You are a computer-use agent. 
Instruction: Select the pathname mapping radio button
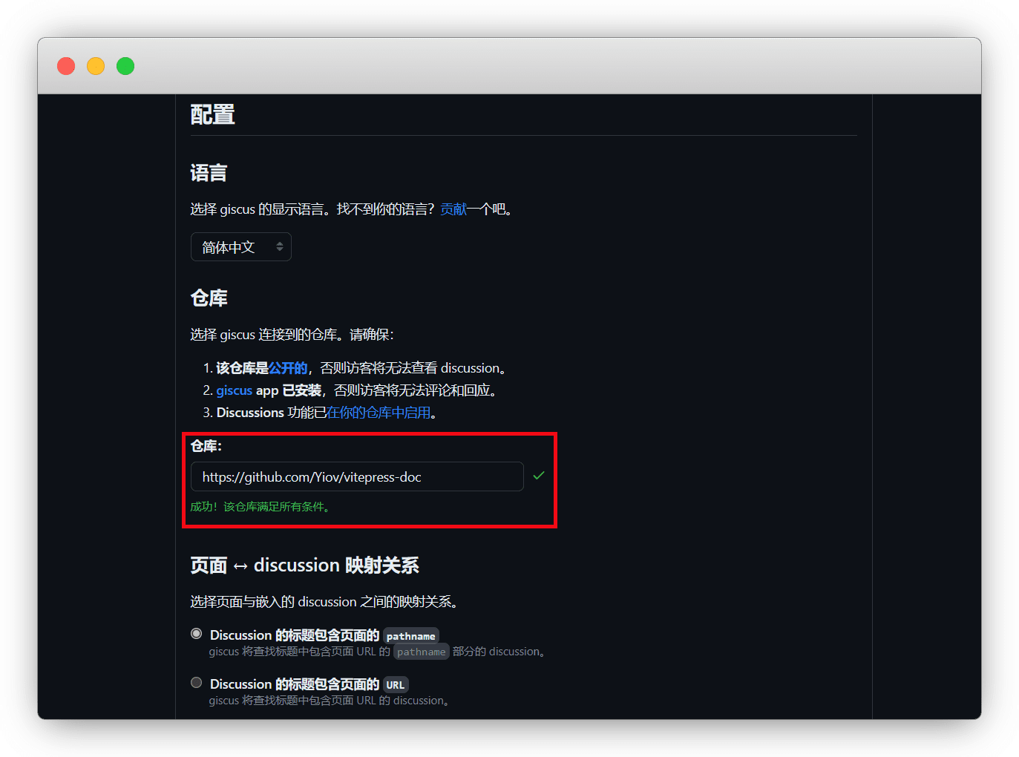(197, 634)
